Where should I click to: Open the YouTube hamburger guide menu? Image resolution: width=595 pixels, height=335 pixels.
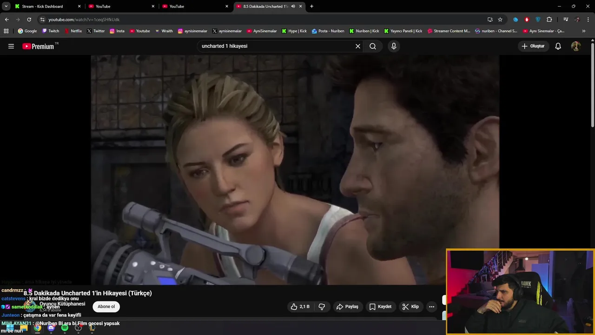click(x=11, y=46)
